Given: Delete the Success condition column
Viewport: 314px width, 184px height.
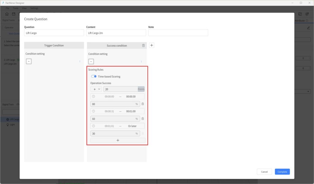Looking at the screenshot, I should tap(143, 46).
